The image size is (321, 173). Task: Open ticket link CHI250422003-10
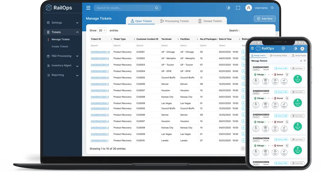(x=100, y=52)
